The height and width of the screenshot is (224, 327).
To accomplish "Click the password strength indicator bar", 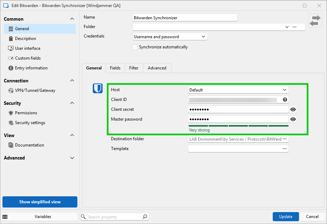I will coord(238,125).
